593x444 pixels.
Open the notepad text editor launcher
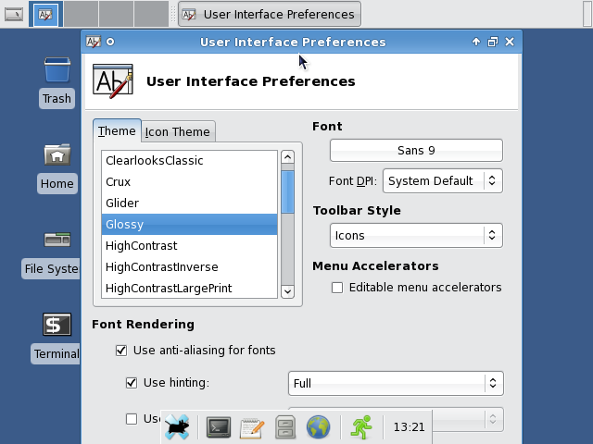pyautogui.click(x=252, y=427)
